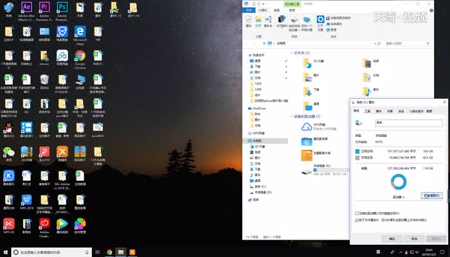Screen dimensions: 450x257
Task: Select the 酷狗音乐 blue K desktop icon
Action: (8, 178)
